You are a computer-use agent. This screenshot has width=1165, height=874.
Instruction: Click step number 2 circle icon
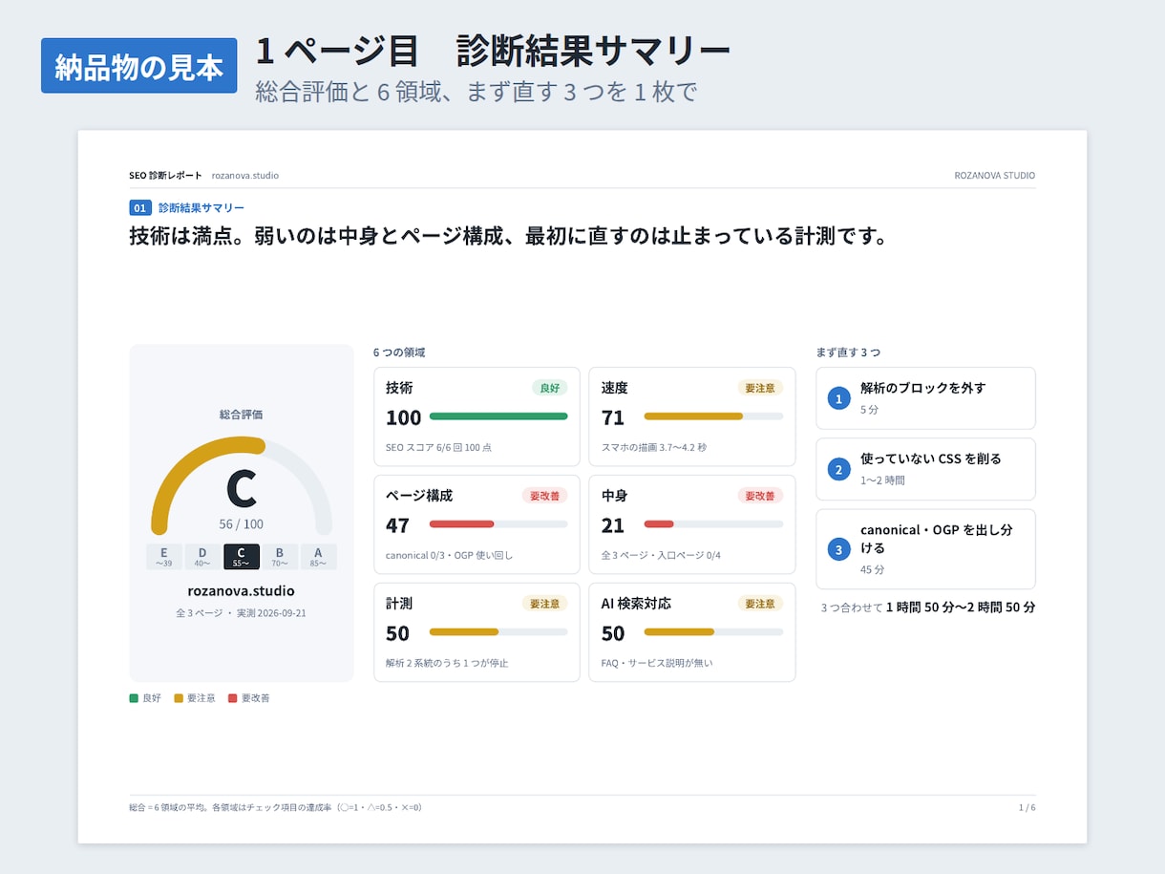click(838, 469)
